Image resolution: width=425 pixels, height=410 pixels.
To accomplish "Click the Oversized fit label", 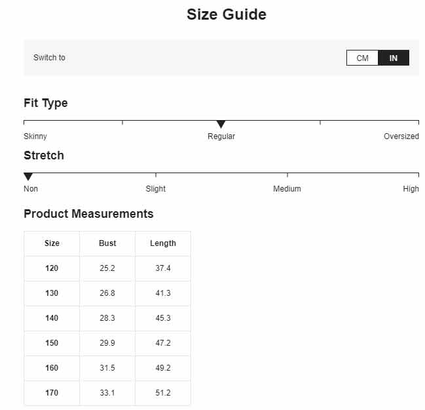I will click(401, 136).
